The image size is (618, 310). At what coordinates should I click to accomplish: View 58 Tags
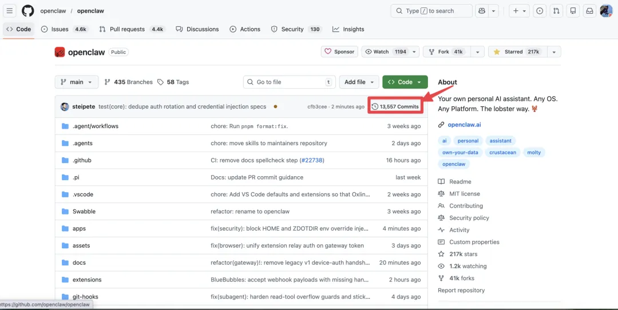(x=173, y=82)
